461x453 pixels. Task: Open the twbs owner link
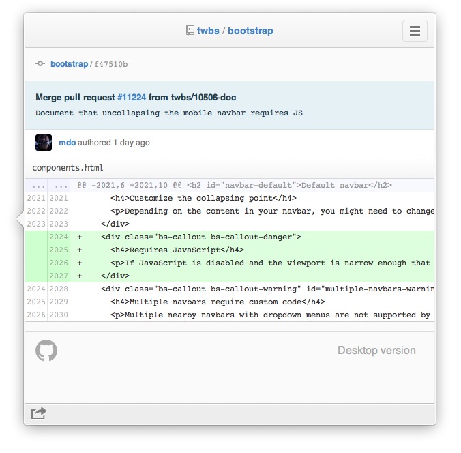click(208, 31)
